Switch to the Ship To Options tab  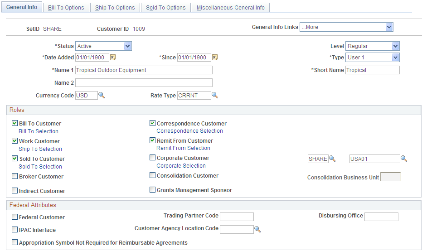pos(115,8)
